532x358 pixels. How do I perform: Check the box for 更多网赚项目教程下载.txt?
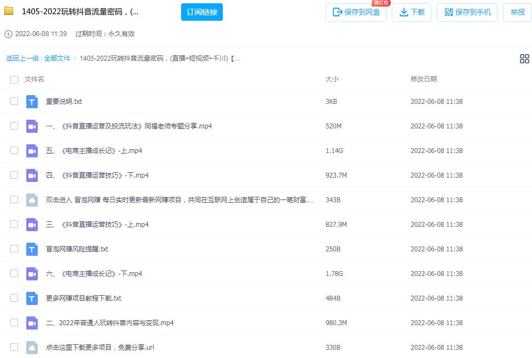tap(14, 298)
